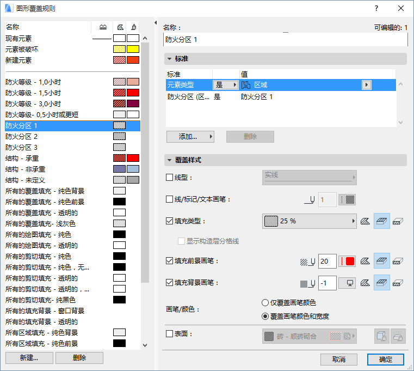Select the 仅覆盖画笔颜色 radio button
The height and width of the screenshot is (371, 414).
[x=265, y=302]
